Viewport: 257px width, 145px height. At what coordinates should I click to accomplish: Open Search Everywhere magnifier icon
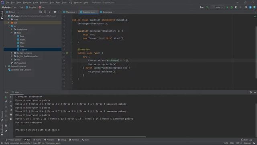pos(246,7)
